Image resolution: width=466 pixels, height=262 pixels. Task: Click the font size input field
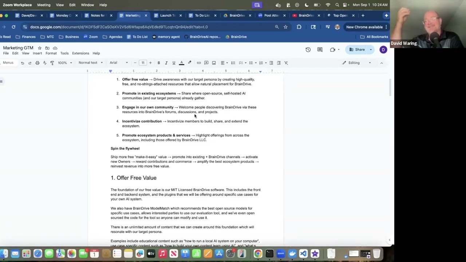tap(143, 63)
